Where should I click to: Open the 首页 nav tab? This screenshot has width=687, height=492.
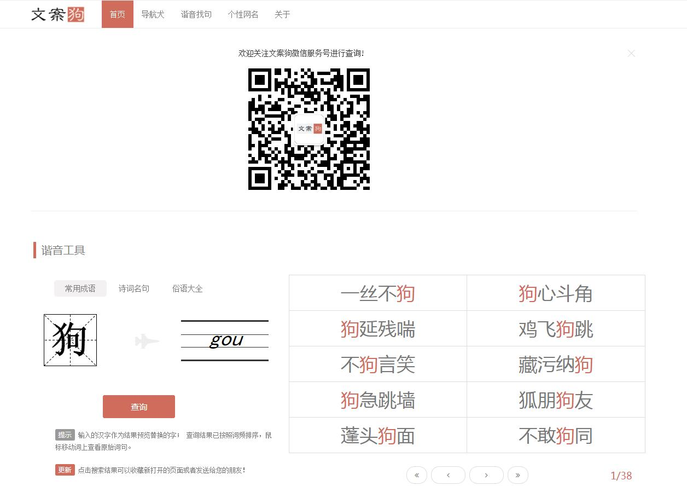(x=118, y=14)
